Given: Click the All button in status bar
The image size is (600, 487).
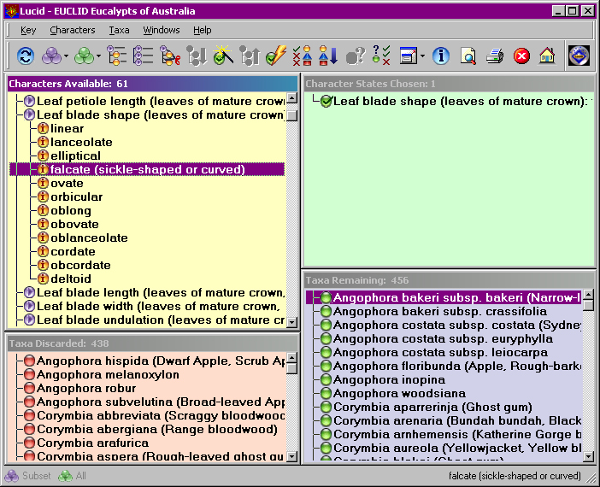Looking at the screenshot, I should click(73, 476).
